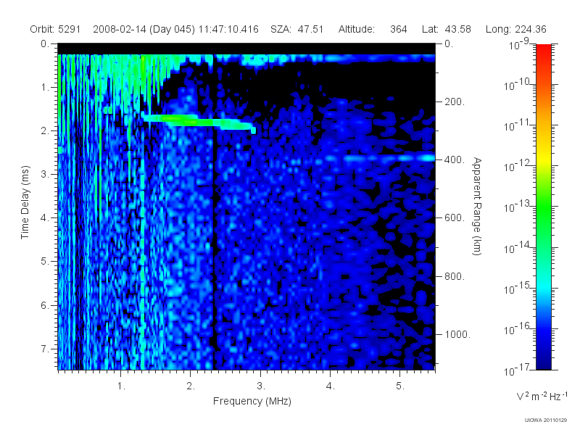
Task: Click the 'Lat: 43.58' text
Action: [x=447, y=29]
